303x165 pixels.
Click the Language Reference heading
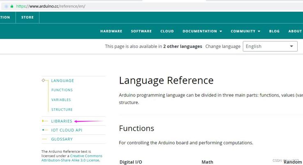click(x=166, y=80)
